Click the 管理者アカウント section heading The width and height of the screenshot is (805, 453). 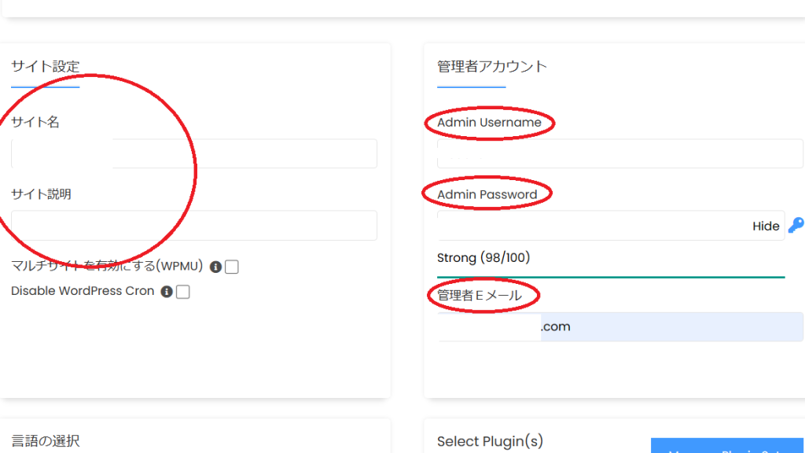(492, 67)
